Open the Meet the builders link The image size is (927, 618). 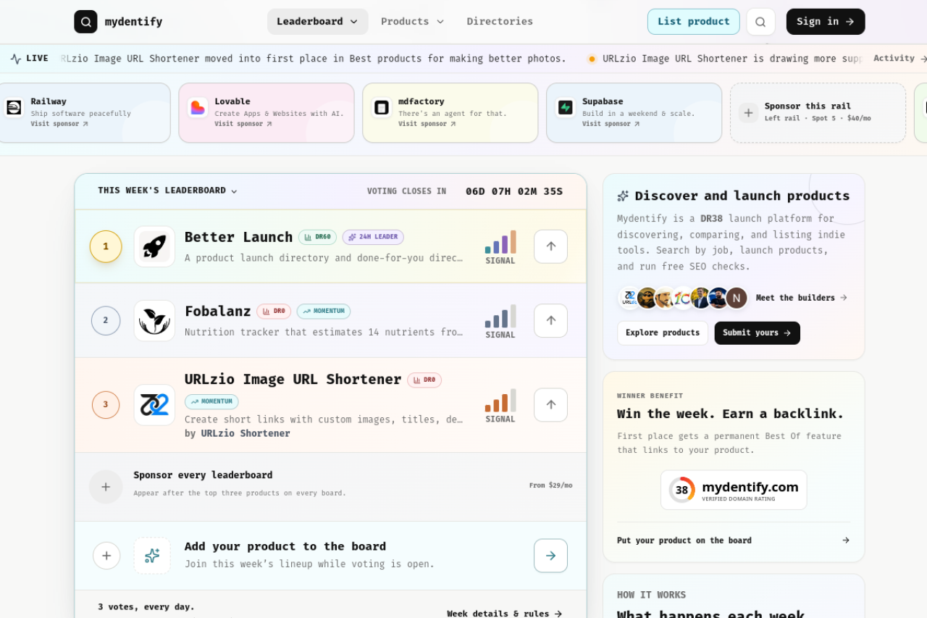pyautogui.click(x=802, y=298)
